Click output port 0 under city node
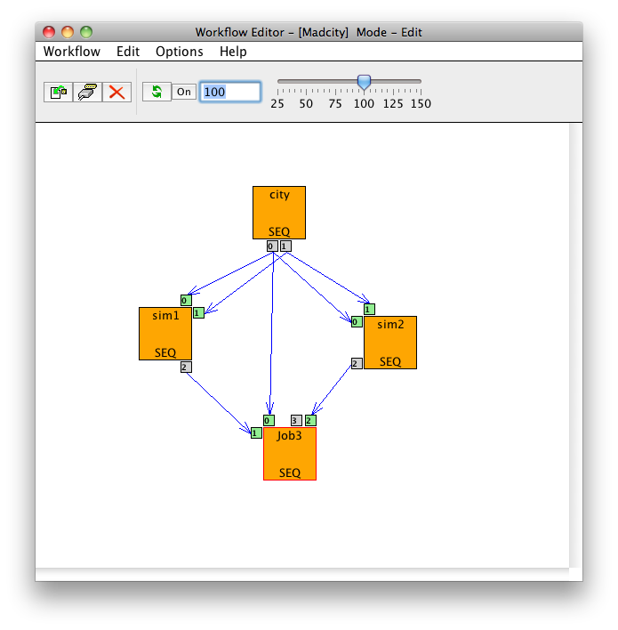 [271, 246]
